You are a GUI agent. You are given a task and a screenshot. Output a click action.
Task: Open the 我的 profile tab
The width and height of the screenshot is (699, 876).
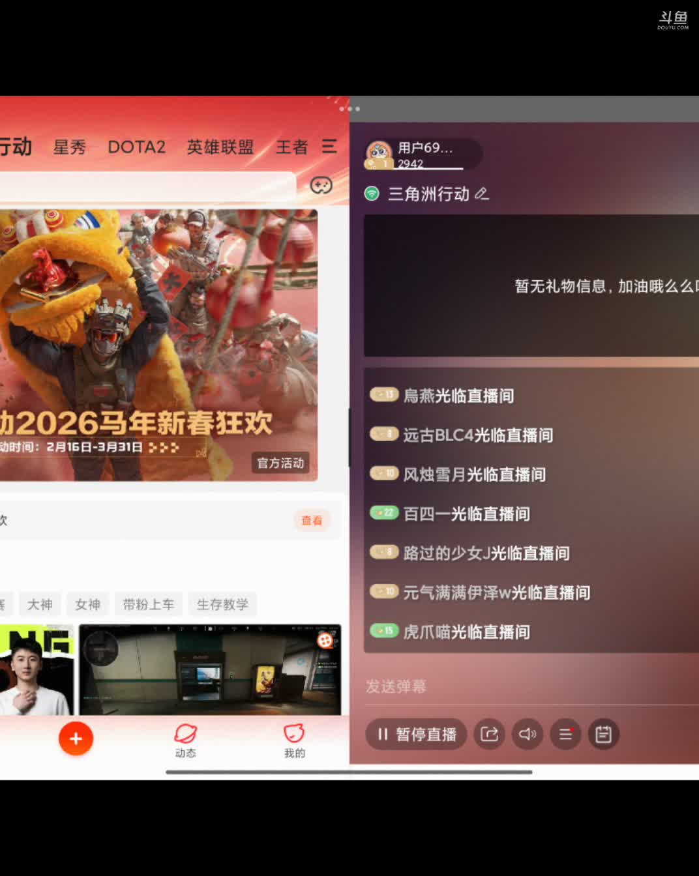(x=294, y=740)
